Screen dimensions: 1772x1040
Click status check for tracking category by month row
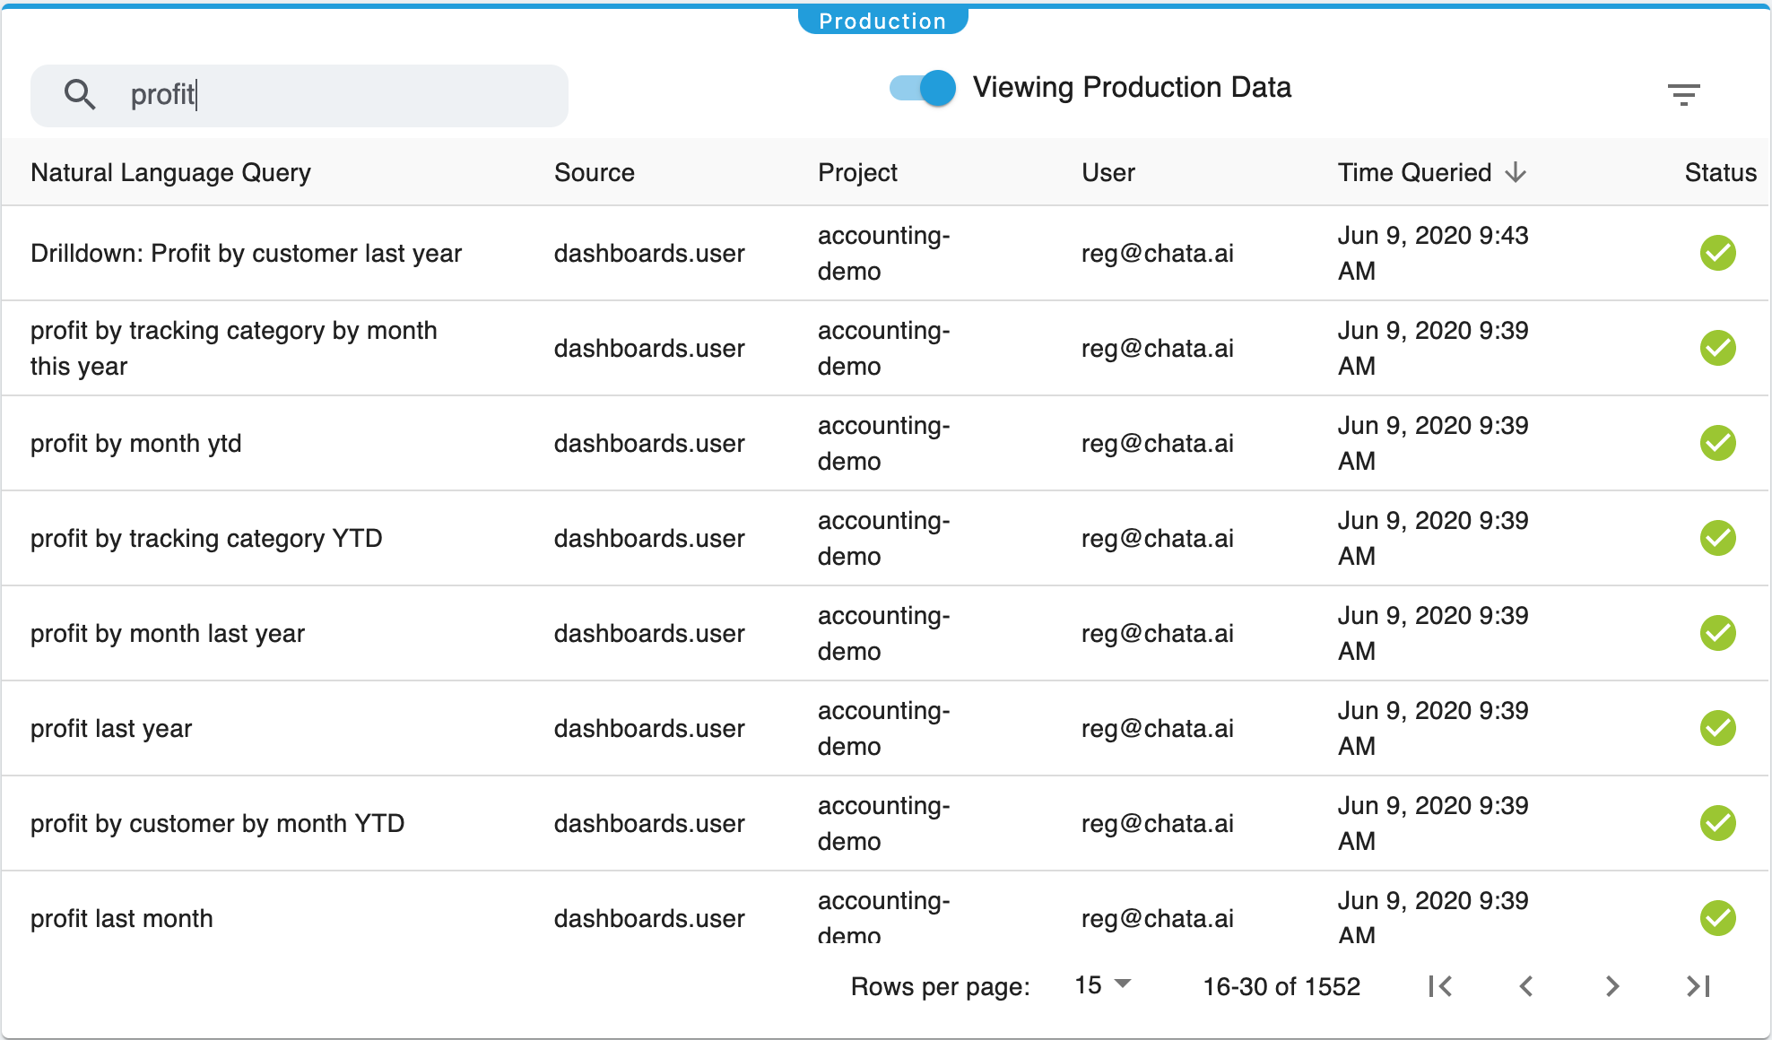[x=1717, y=348]
